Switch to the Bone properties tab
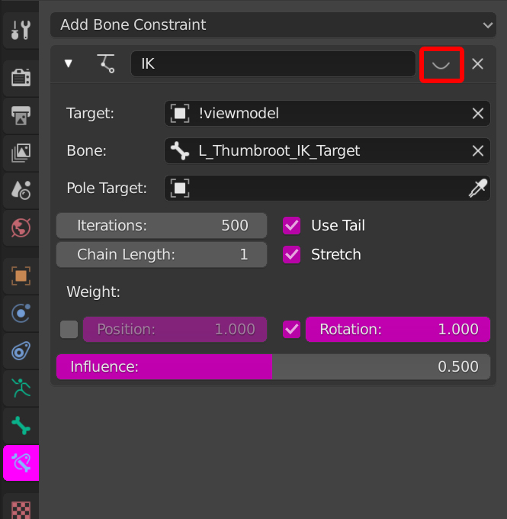The height and width of the screenshot is (519, 507). [21, 425]
